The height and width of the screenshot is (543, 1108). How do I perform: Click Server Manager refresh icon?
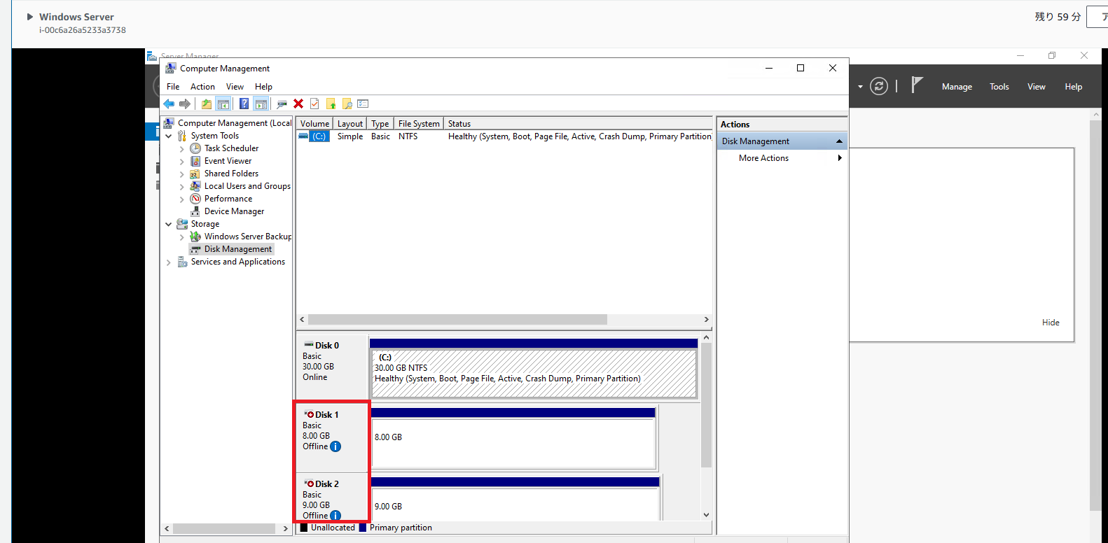click(879, 86)
